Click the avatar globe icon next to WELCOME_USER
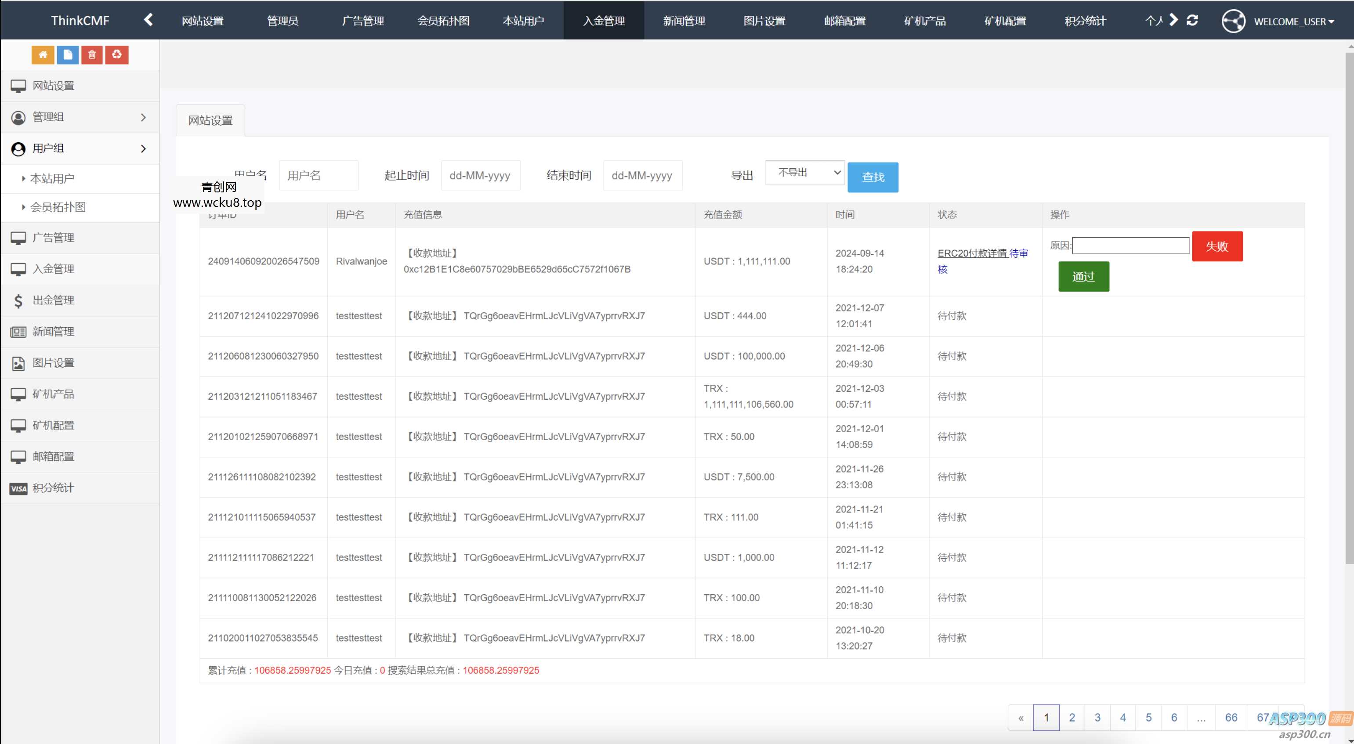This screenshot has height=744, width=1354. [x=1234, y=21]
